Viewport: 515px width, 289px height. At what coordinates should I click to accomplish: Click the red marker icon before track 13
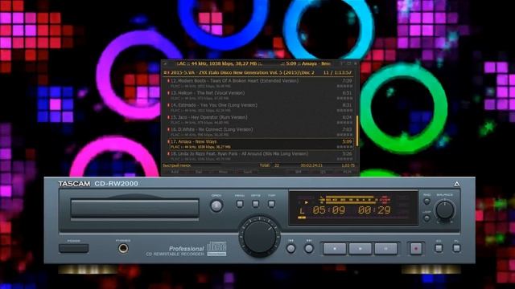tap(168, 93)
